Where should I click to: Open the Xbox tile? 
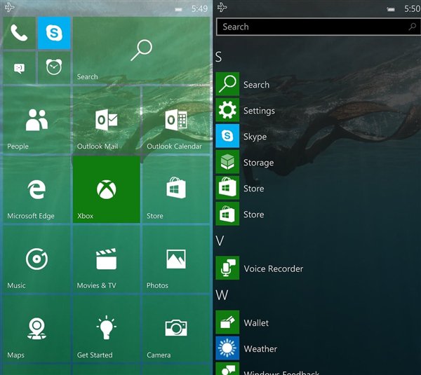click(106, 189)
